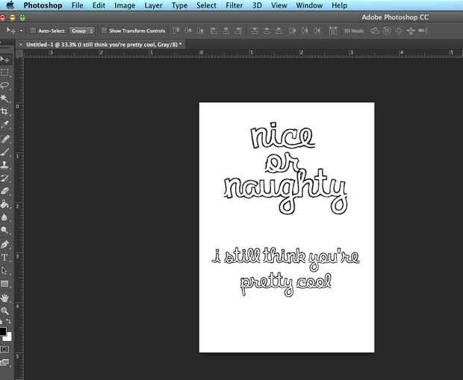Select the Zoom tool
This screenshot has height=380, width=463.
[4, 311]
